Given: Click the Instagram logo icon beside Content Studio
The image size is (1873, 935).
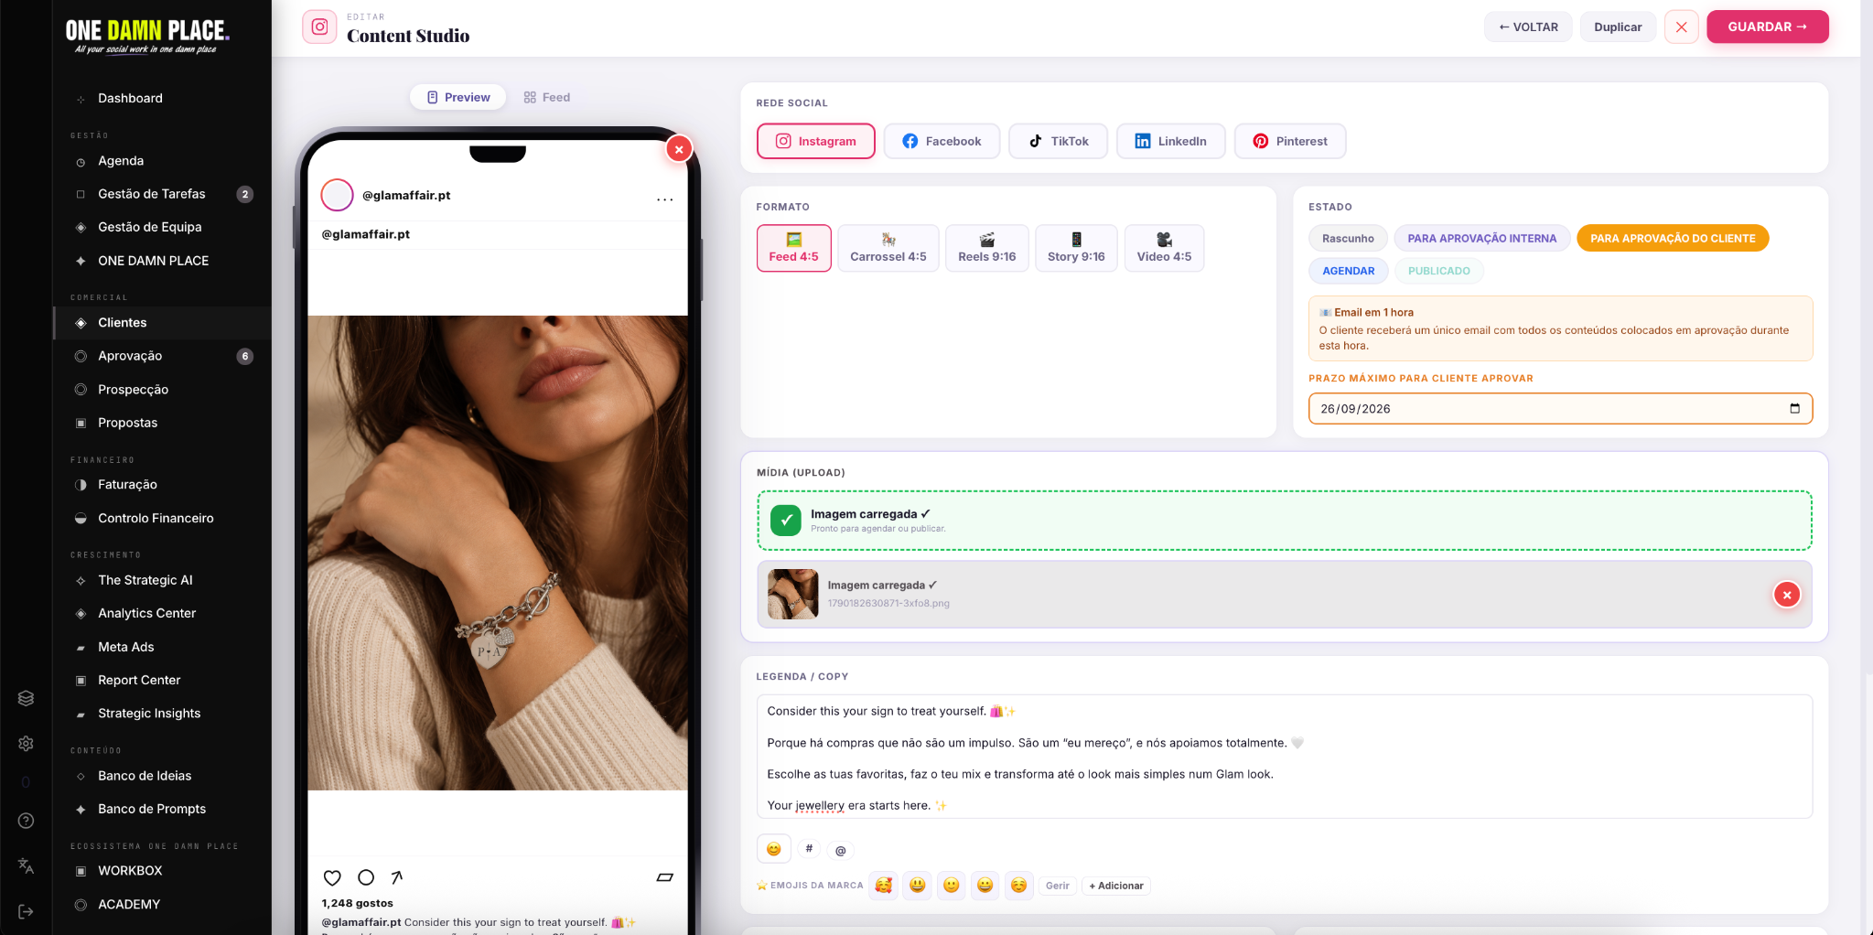Looking at the screenshot, I should 319,27.
